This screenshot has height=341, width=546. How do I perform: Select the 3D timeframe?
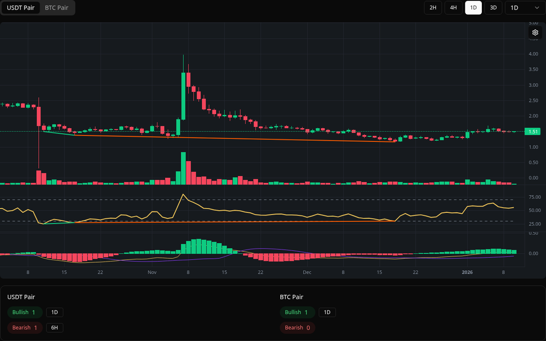pos(493,8)
